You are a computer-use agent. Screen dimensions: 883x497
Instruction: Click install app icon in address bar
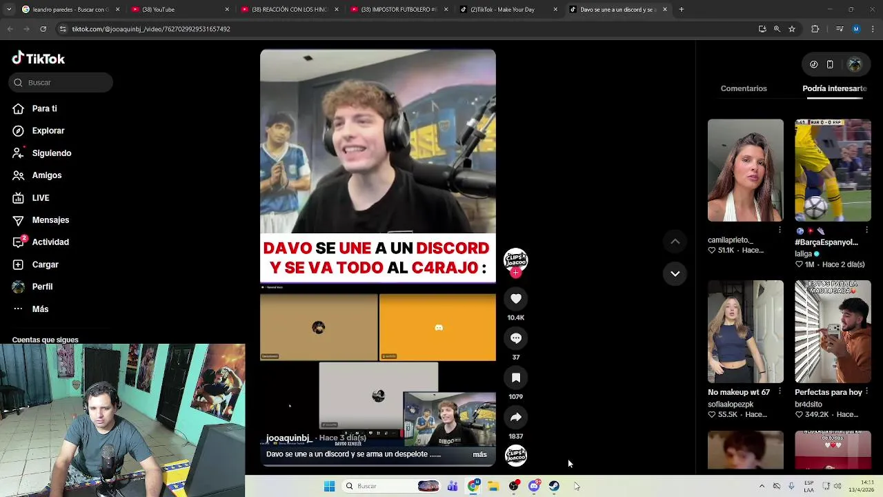pyautogui.click(x=762, y=29)
